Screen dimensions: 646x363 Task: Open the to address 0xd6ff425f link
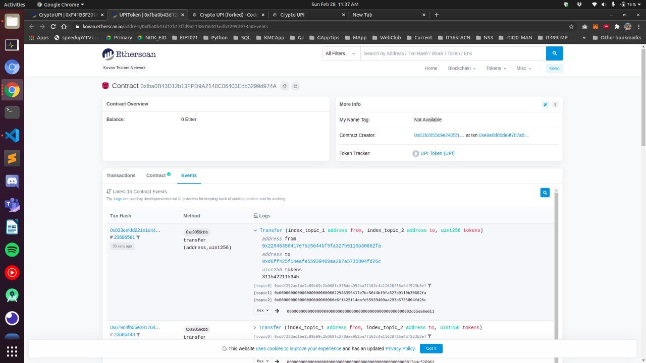pos(321,262)
